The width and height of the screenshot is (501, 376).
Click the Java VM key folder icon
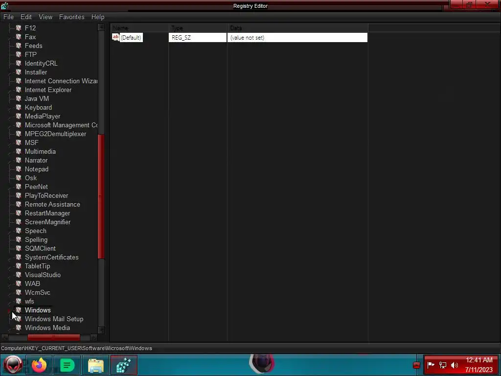pyautogui.click(x=19, y=99)
